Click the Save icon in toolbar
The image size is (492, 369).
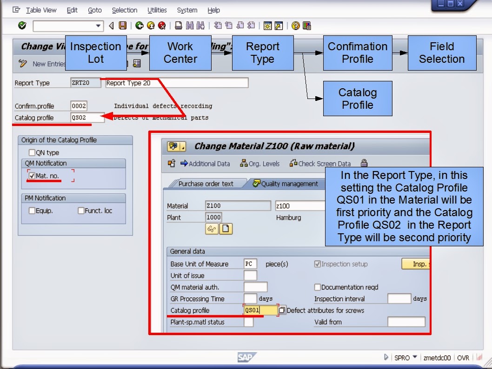tap(122, 26)
